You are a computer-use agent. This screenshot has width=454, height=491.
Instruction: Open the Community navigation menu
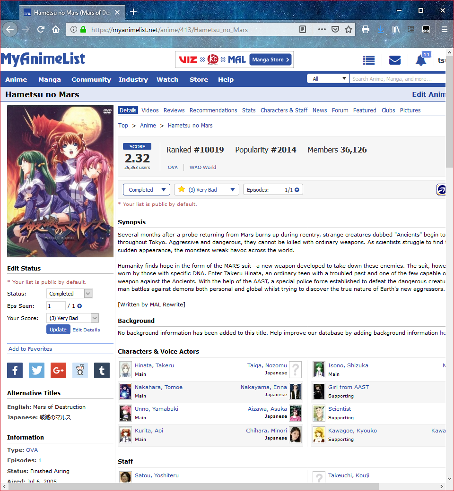click(x=91, y=79)
